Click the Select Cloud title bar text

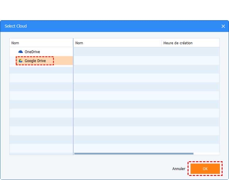pyautogui.click(x=16, y=26)
